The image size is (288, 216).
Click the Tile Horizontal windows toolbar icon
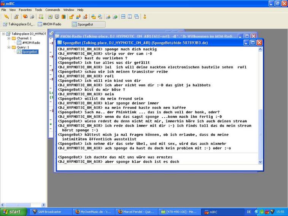tap(123, 17)
